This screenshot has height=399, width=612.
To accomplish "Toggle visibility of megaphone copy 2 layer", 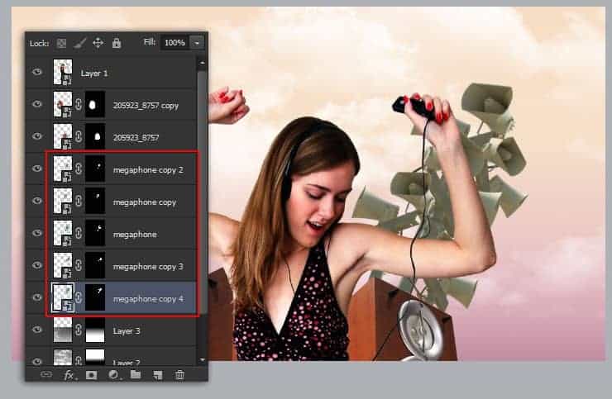I will tap(37, 169).
